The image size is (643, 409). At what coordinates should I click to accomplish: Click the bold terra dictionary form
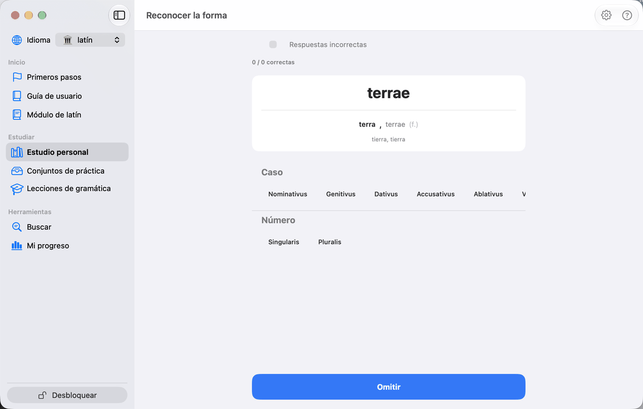click(367, 124)
